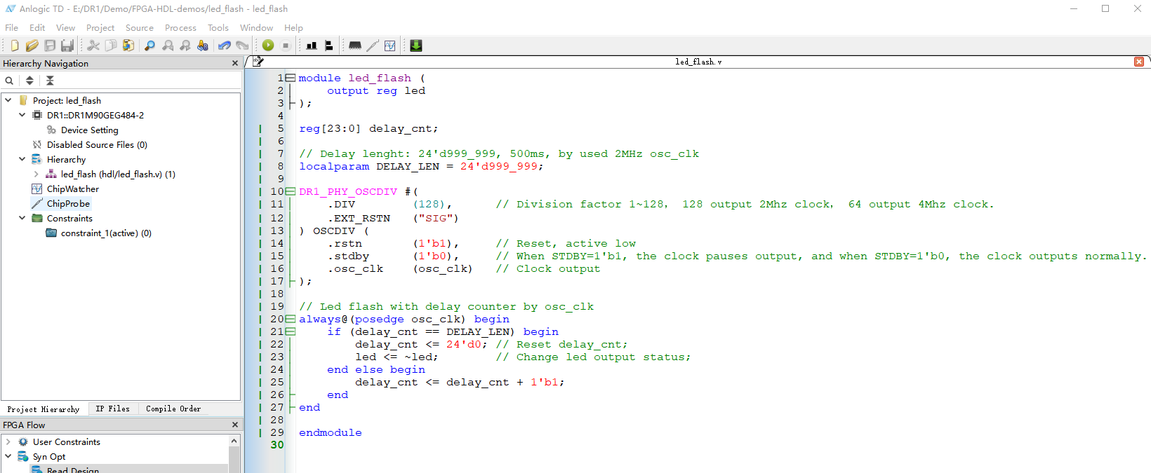Viewport: 1151px width, 473px height.
Task: Click the collapse all hourglass icon
Action: [x=50, y=81]
